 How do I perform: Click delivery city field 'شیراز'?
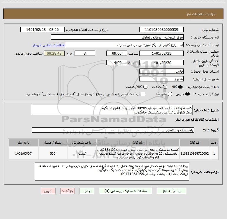(162, 79)
